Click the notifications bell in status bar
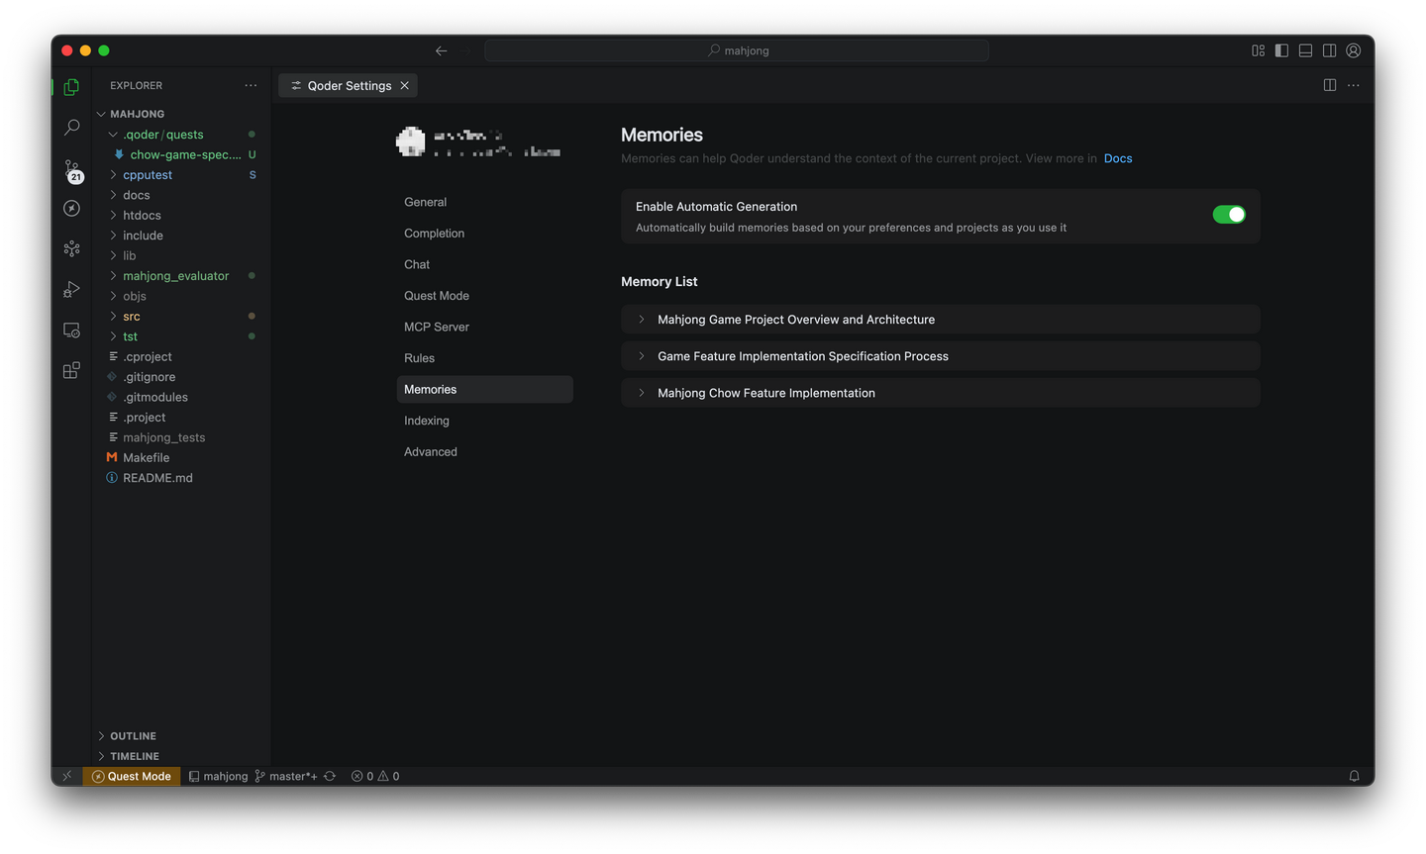1426x854 pixels. point(1354,776)
